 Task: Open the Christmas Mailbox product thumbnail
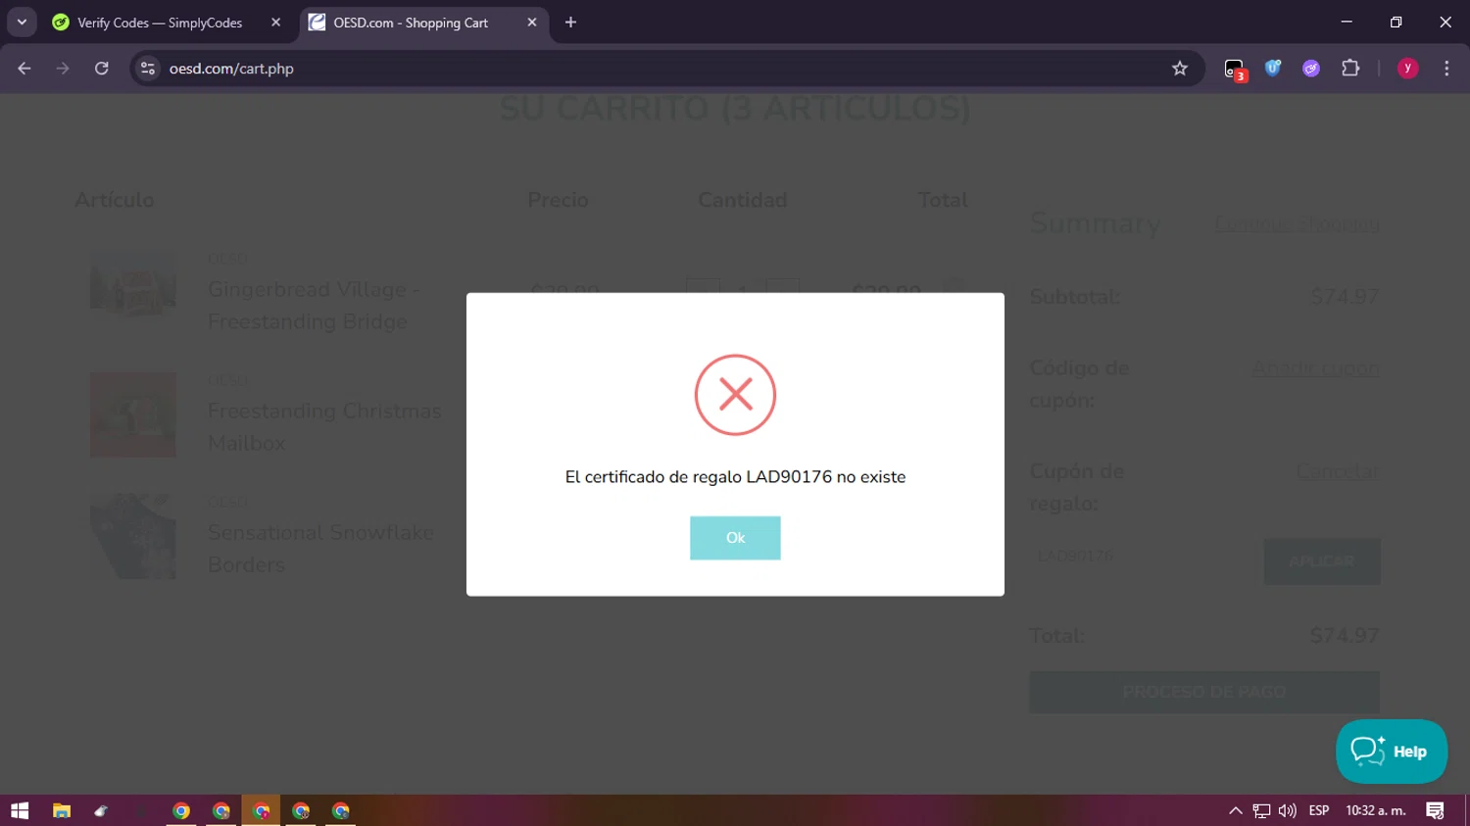coord(133,414)
